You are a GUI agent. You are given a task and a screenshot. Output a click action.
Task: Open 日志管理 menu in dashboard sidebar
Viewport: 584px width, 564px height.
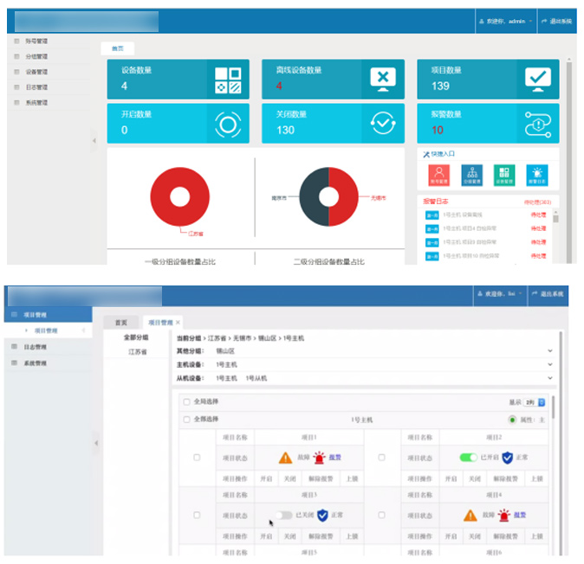[x=36, y=87]
